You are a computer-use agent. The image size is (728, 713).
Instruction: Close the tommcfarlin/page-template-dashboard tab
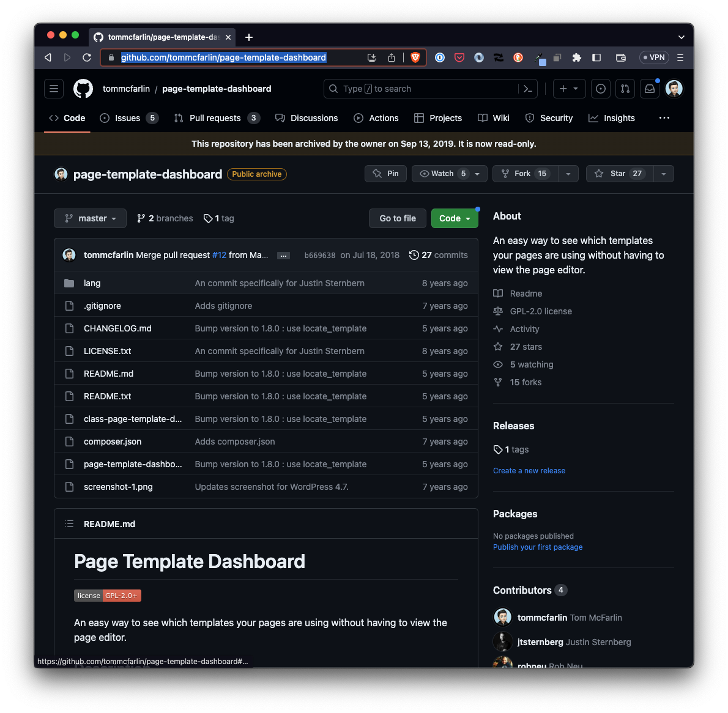[228, 37]
